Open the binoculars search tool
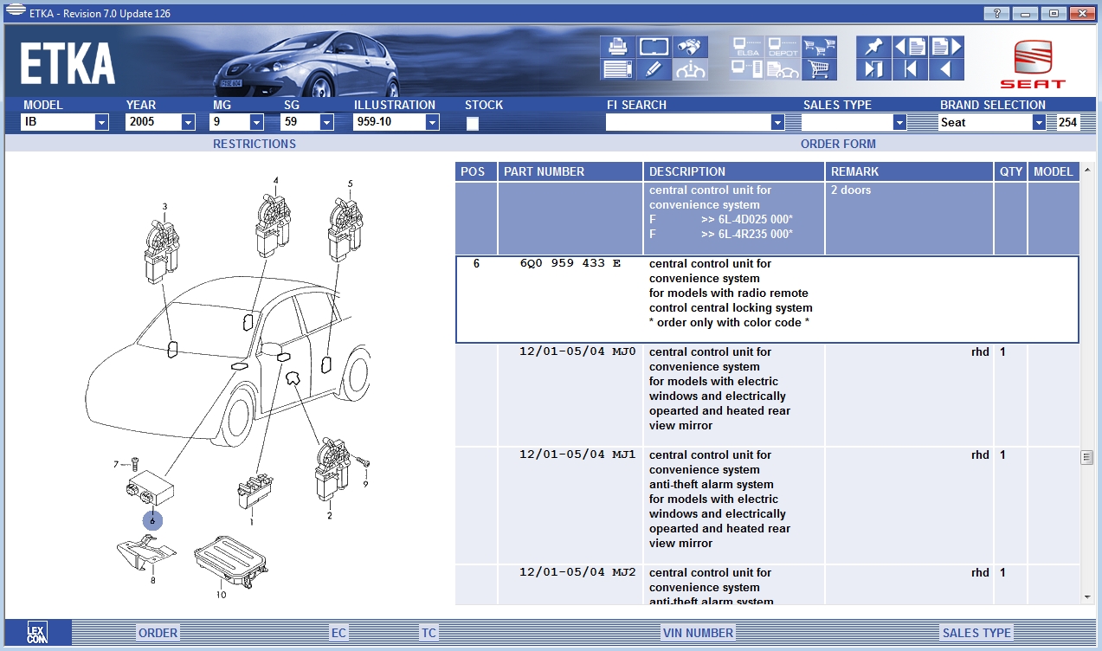This screenshot has height=651, width=1102. 690,47
